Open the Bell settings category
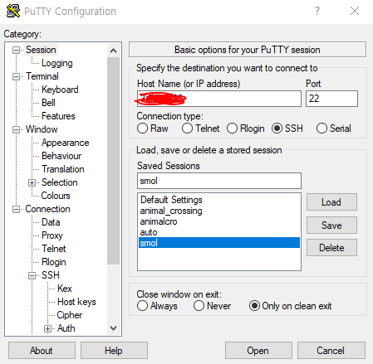 coord(48,103)
